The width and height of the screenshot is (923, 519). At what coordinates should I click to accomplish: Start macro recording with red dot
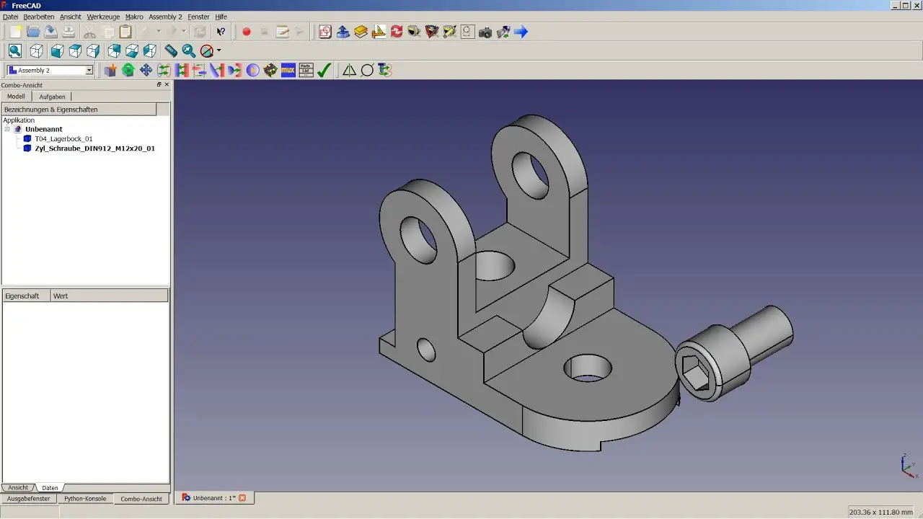pos(246,32)
